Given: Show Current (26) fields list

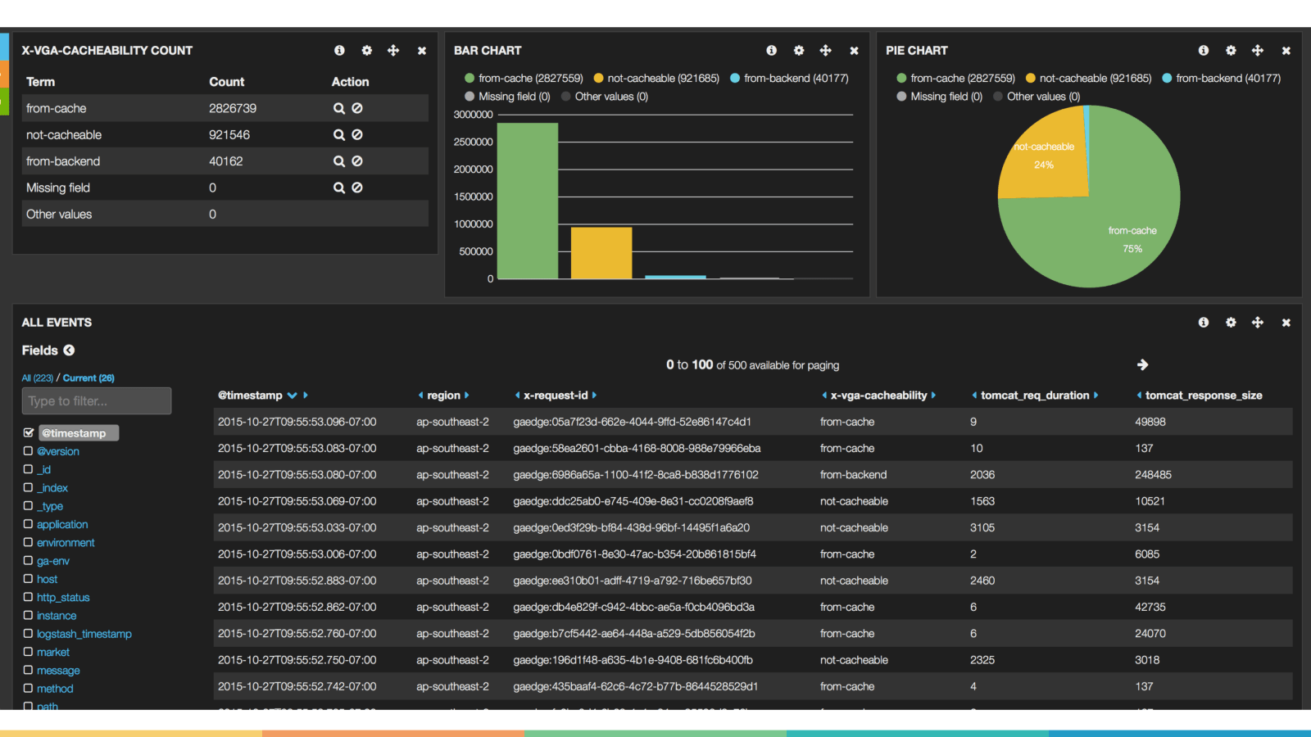Looking at the screenshot, I should pos(88,378).
